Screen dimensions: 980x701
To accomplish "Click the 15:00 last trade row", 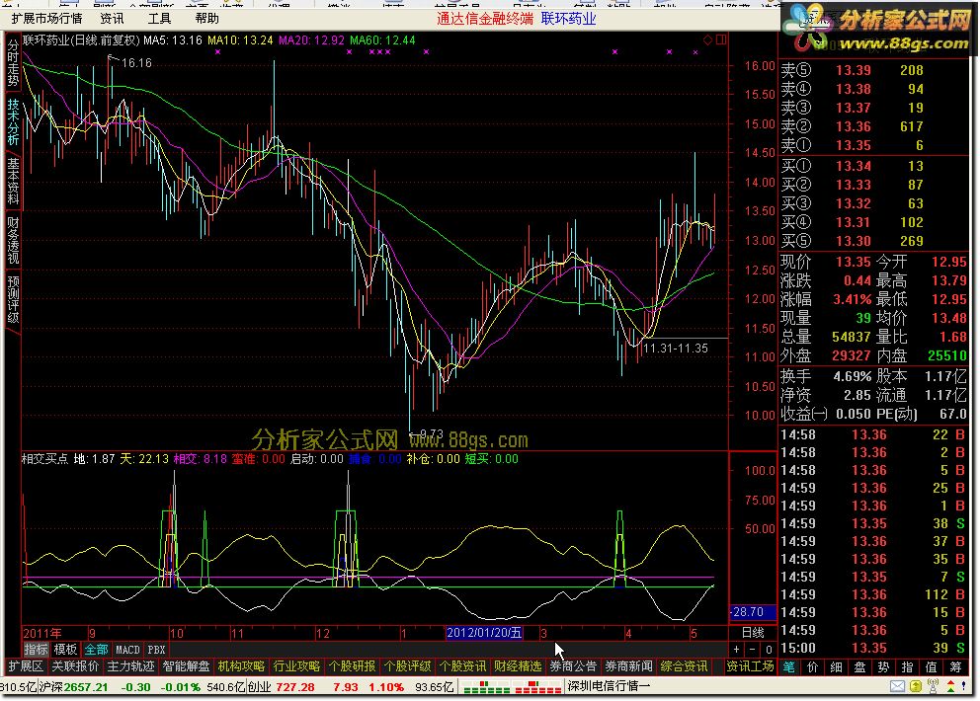I will (873, 649).
